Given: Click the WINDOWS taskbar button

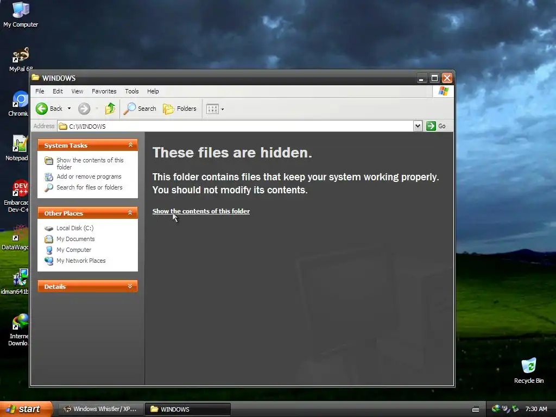Looking at the screenshot, I should pos(188,409).
